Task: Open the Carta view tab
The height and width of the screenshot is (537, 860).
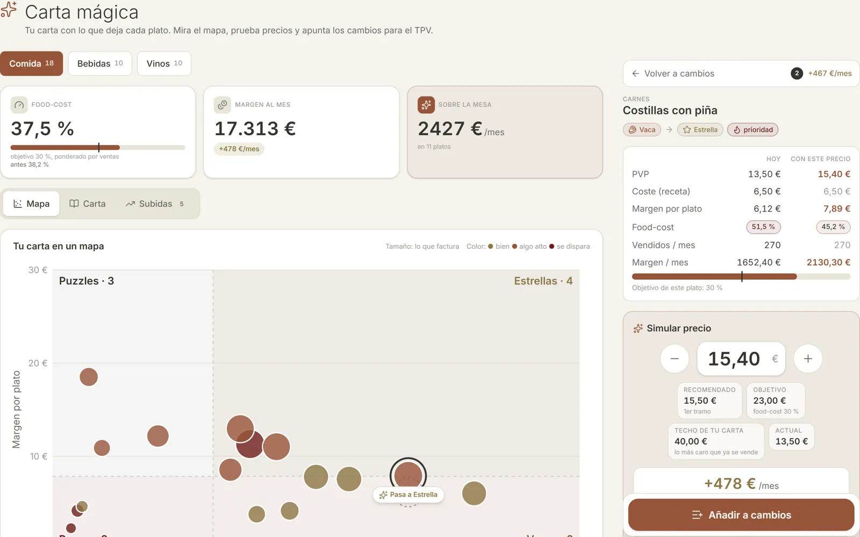Action: point(88,204)
